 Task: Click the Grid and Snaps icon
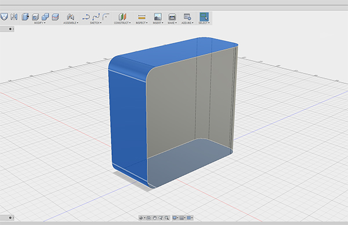189,218
